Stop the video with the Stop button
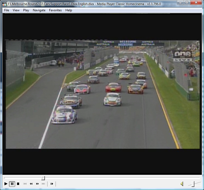Image resolution: width=204 pixels, height=190 pixels. pos(18,184)
